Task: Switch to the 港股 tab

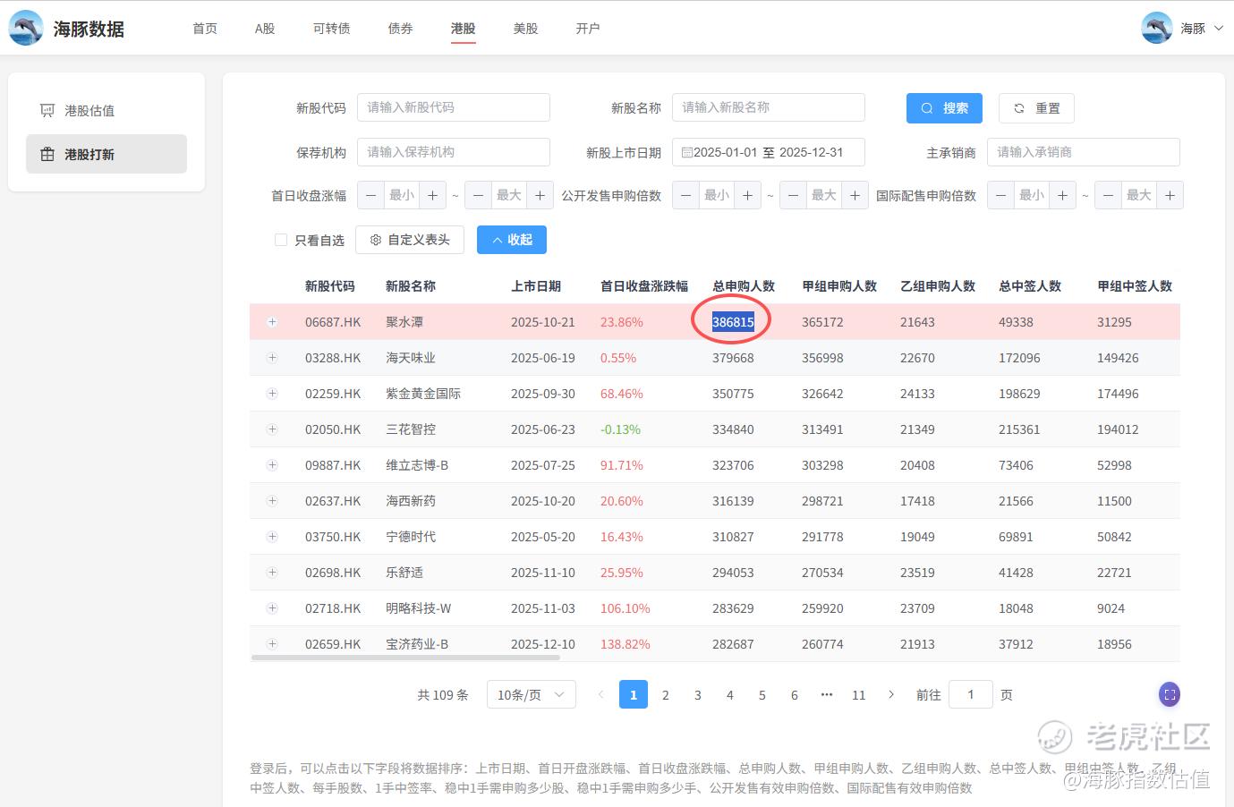Action: [464, 29]
